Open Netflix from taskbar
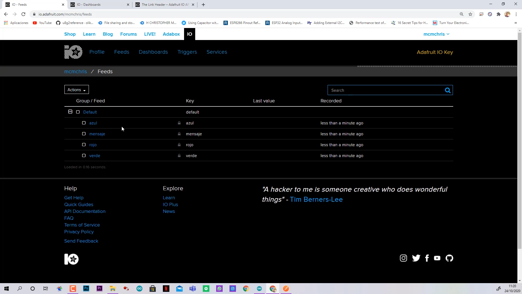522x294 pixels. [166, 289]
